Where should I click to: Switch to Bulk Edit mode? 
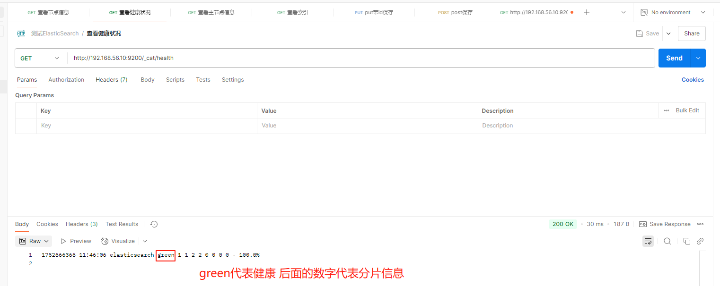coord(687,110)
